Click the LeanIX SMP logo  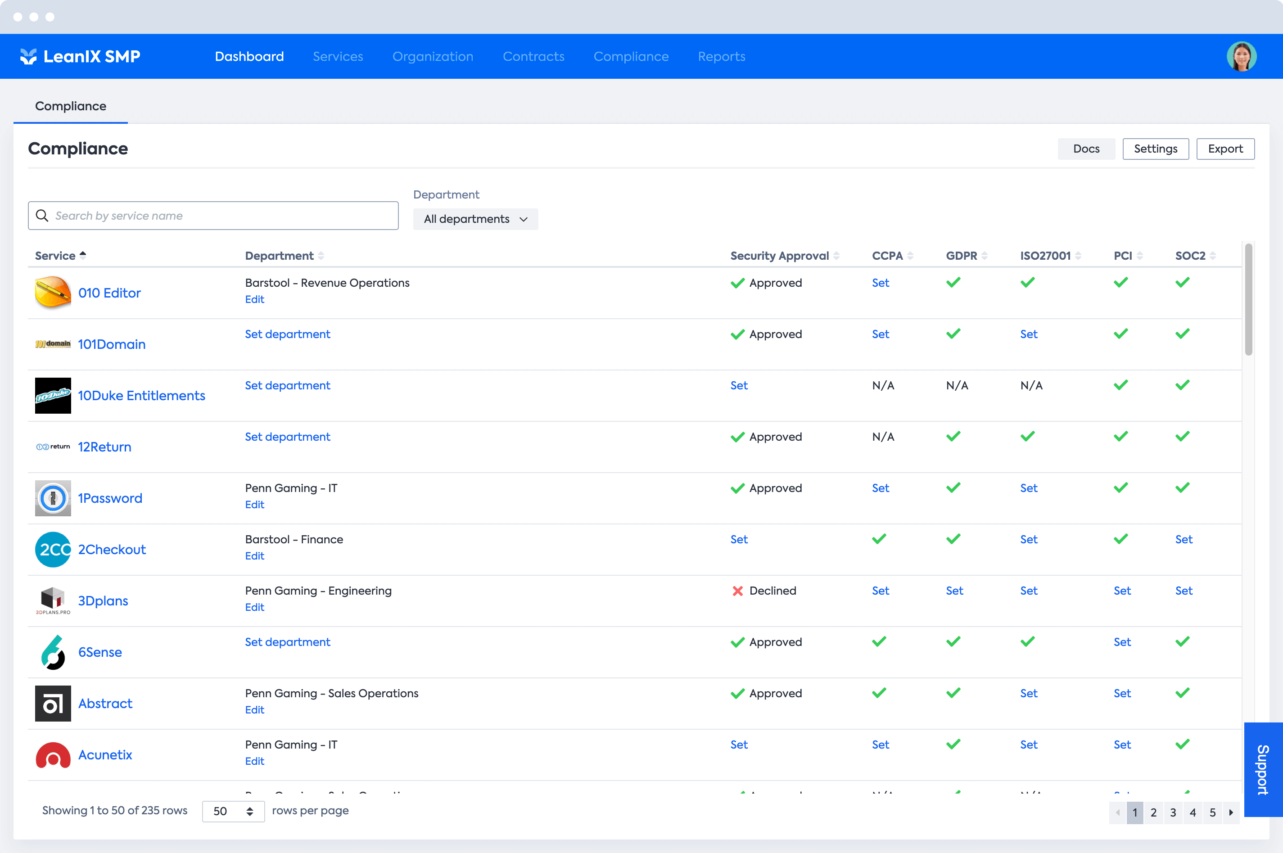point(80,56)
